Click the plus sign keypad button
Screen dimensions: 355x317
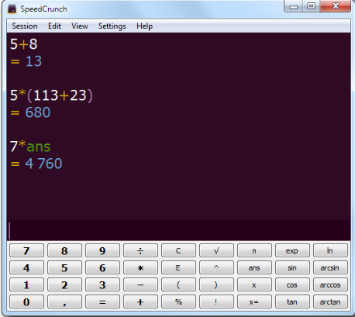[x=140, y=301]
